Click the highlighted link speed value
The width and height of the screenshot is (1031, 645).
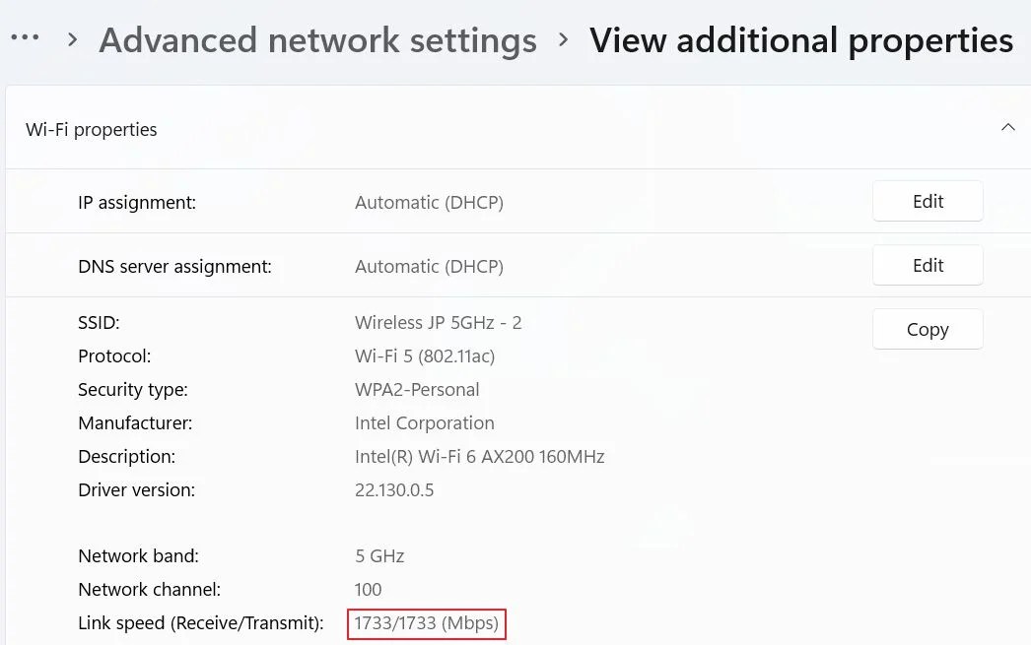[426, 623]
